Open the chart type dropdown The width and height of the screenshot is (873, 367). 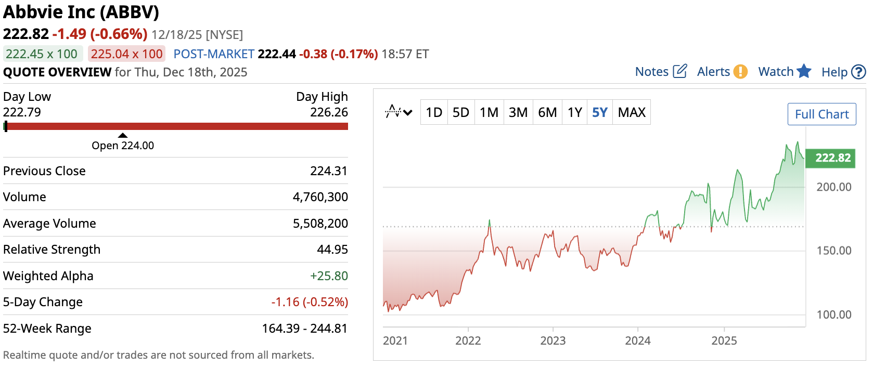click(399, 112)
